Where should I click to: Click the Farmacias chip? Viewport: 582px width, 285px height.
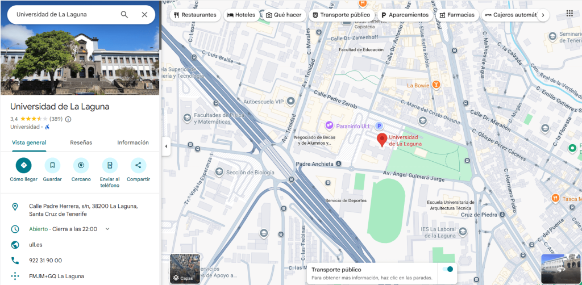pos(457,15)
